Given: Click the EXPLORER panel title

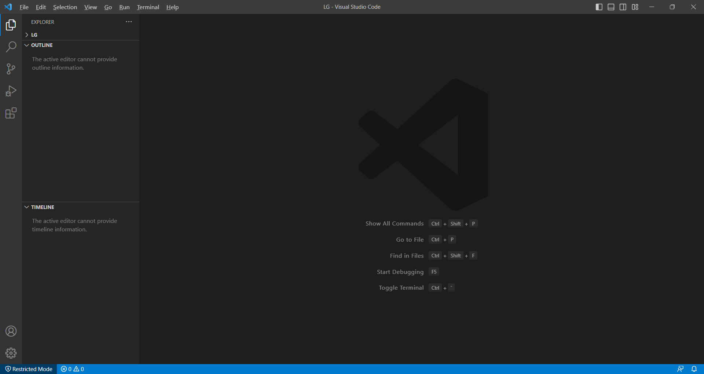Looking at the screenshot, I should click(x=43, y=22).
